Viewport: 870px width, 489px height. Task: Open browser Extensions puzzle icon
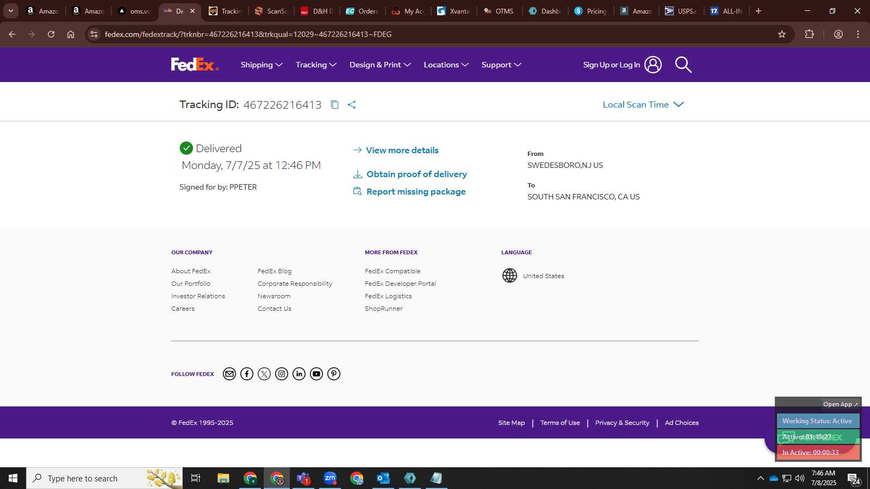810,34
